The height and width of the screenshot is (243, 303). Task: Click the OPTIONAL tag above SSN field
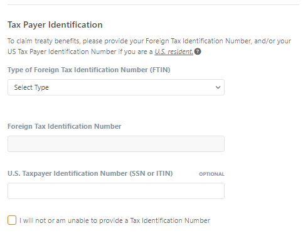pos(211,174)
